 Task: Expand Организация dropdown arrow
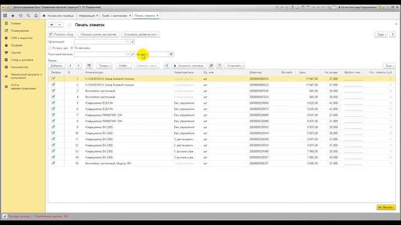[x=128, y=42]
